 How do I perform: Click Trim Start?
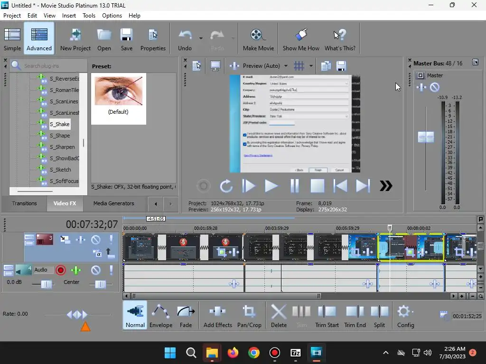pos(327,316)
